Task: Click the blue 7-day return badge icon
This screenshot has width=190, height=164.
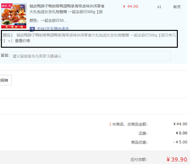Action: tap(32, 29)
